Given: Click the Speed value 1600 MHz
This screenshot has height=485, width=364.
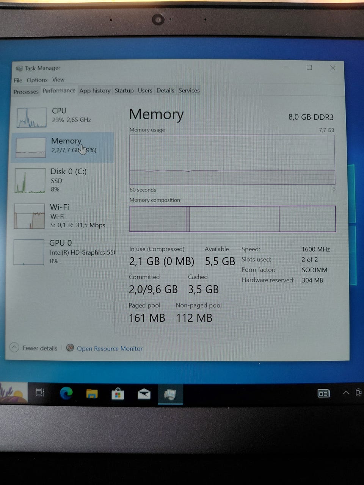Looking at the screenshot, I should pyautogui.click(x=315, y=249).
